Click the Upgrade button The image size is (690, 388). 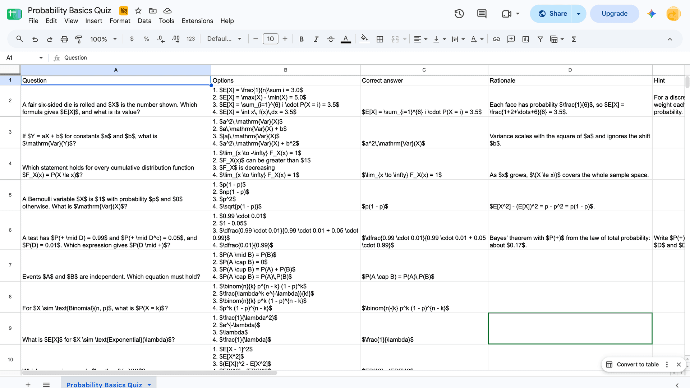[x=615, y=14]
